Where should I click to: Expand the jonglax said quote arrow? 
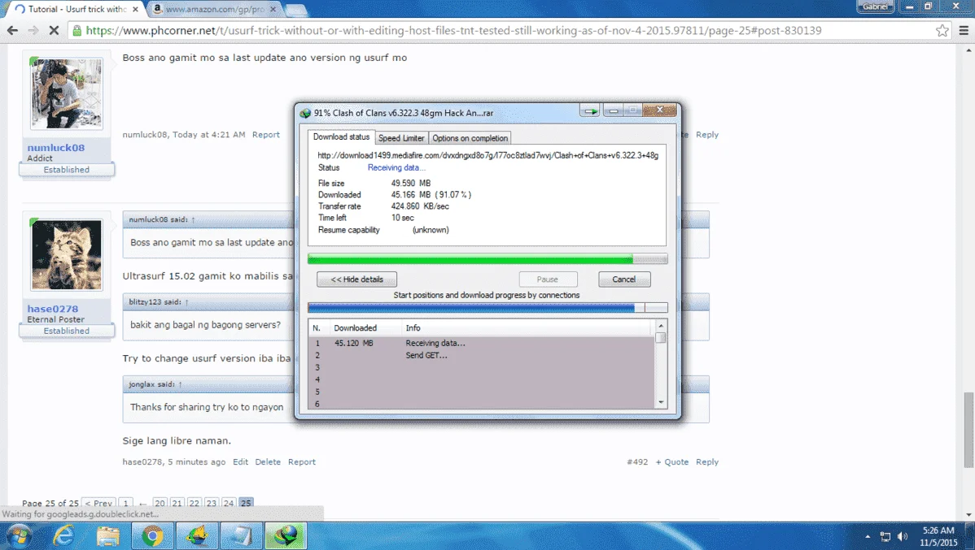[x=180, y=385]
